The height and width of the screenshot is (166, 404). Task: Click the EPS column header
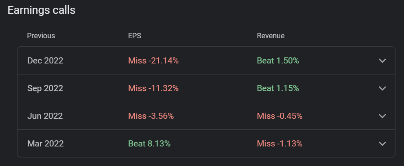pyautogui.click(x=135, y=36)
